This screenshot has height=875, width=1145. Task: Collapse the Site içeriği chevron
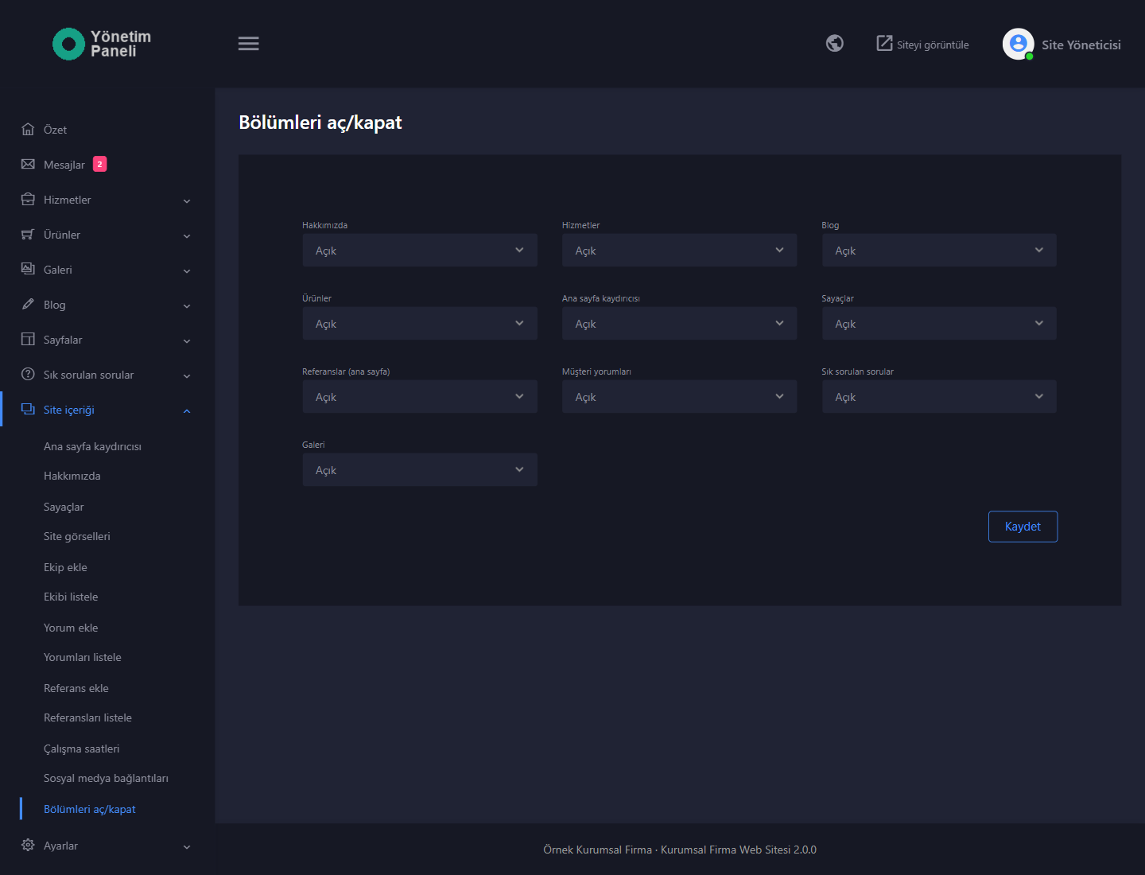(187, 410)
